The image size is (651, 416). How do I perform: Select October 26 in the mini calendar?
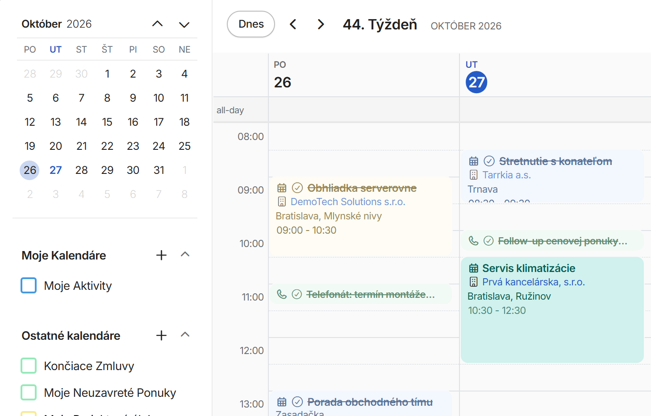point(30,170)
